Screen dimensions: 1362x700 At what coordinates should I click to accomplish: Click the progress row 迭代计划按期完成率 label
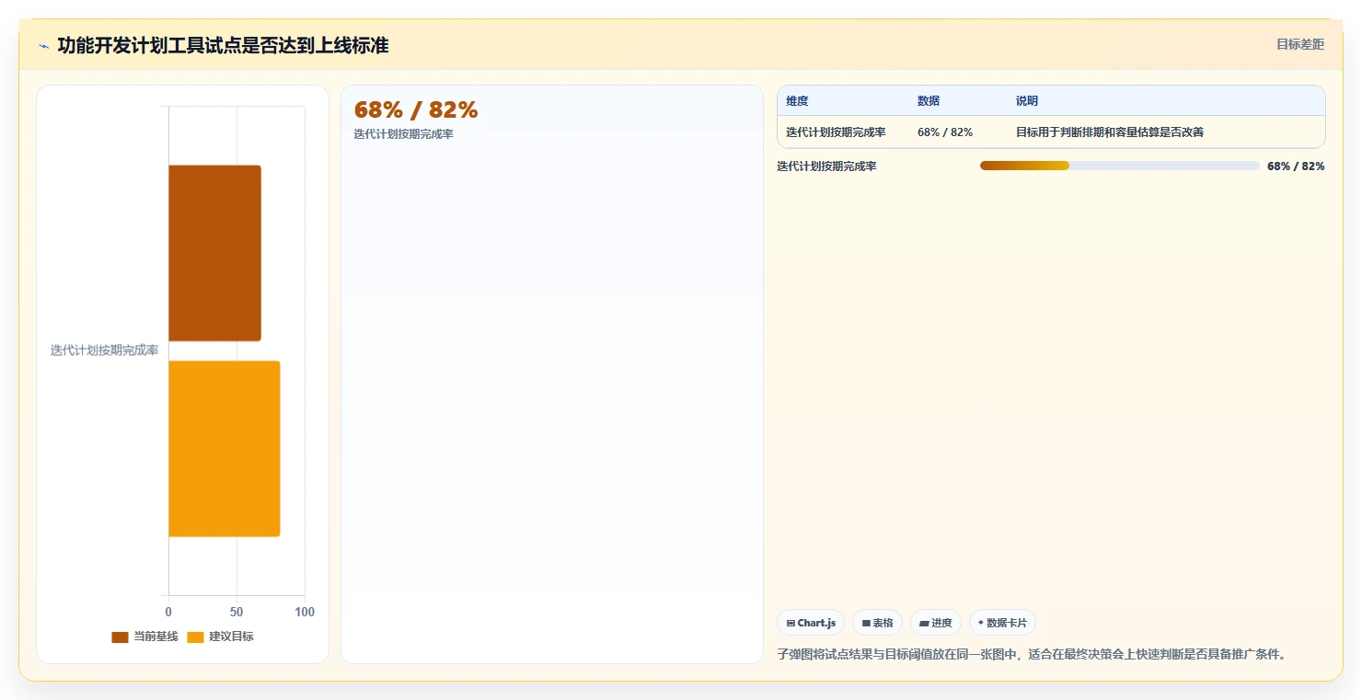826,166
